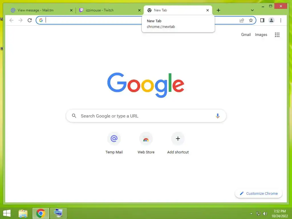
Task: Open the network tray icon
Action: [258, 213]
